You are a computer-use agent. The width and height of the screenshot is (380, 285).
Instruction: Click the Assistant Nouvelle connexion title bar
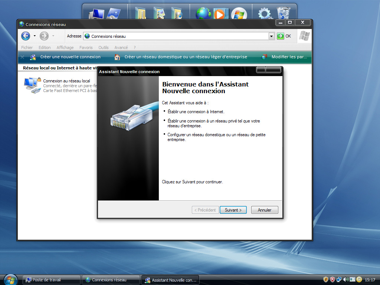click(177, 72)
